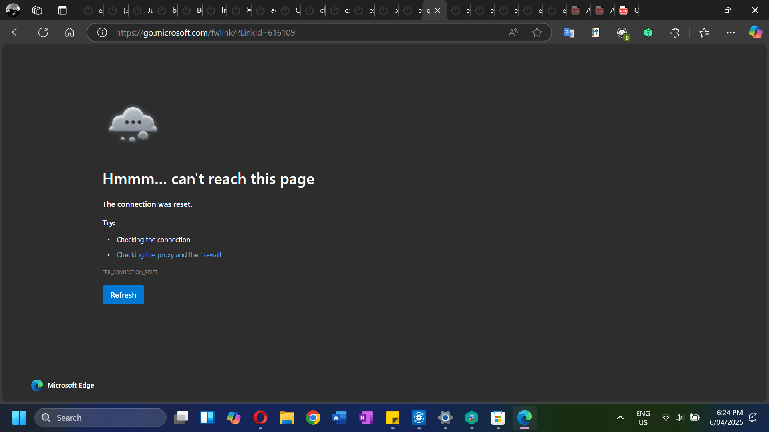Open the Copilot sidebar icon
This screenshot has height=432, width=769.
click(755, 32)
